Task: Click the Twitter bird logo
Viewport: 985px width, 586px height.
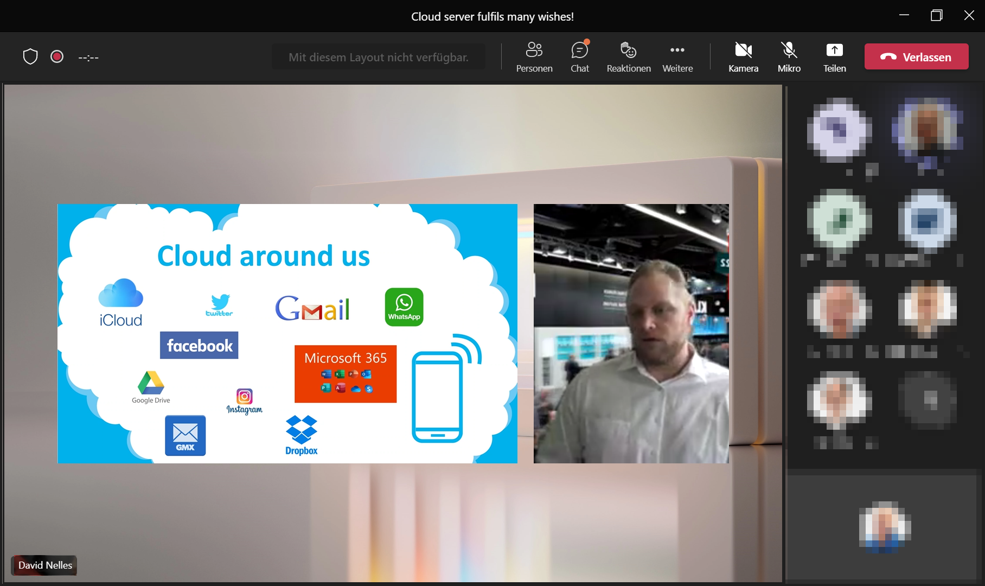Action: 219,305
